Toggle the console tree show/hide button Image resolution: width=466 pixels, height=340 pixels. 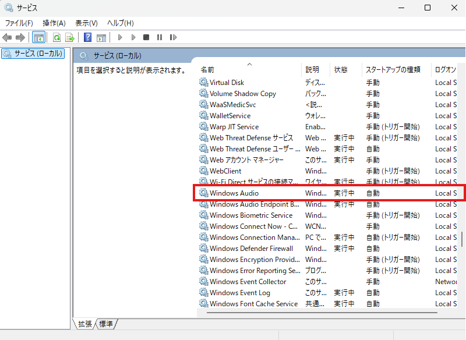(x=38, y=38)
